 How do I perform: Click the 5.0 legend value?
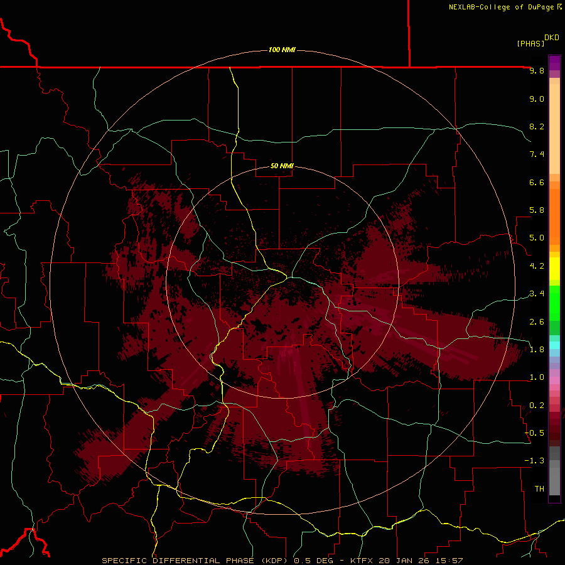click(537, 238)
